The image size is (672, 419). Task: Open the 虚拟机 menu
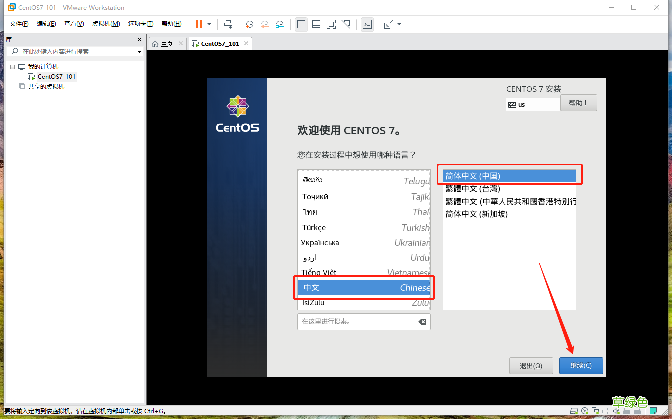pyautogui.click(x=106, y=23)
